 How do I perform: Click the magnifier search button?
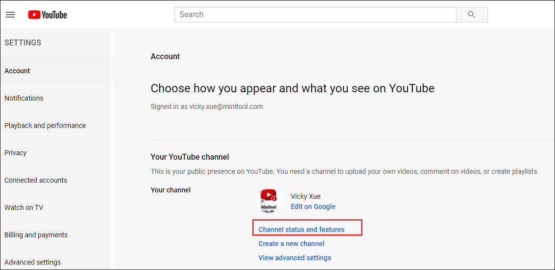pos(471,15)
